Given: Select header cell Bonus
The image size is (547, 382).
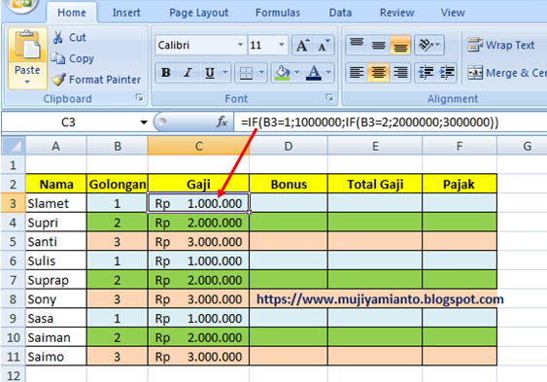Looking at the screenshot, I should [x=289, y=184].
